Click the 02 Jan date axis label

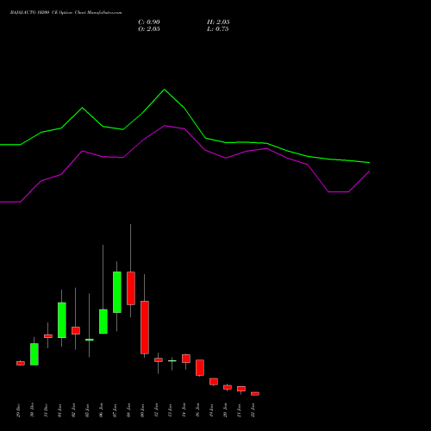click(x=74, y=410)
